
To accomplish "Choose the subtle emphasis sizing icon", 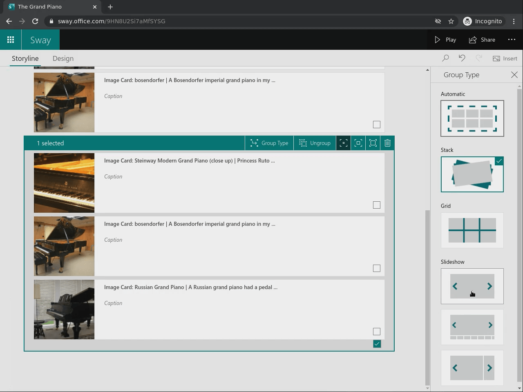I will pos(344,143).
